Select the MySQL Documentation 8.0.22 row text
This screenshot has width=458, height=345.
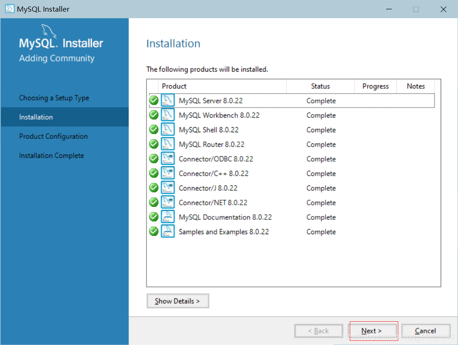pos(225,217)
